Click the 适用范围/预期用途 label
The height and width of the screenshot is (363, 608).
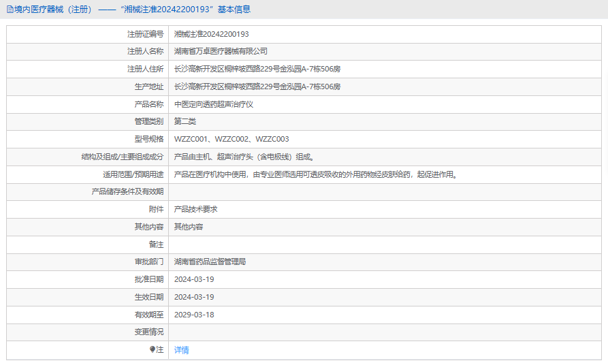tap(133, 174)
